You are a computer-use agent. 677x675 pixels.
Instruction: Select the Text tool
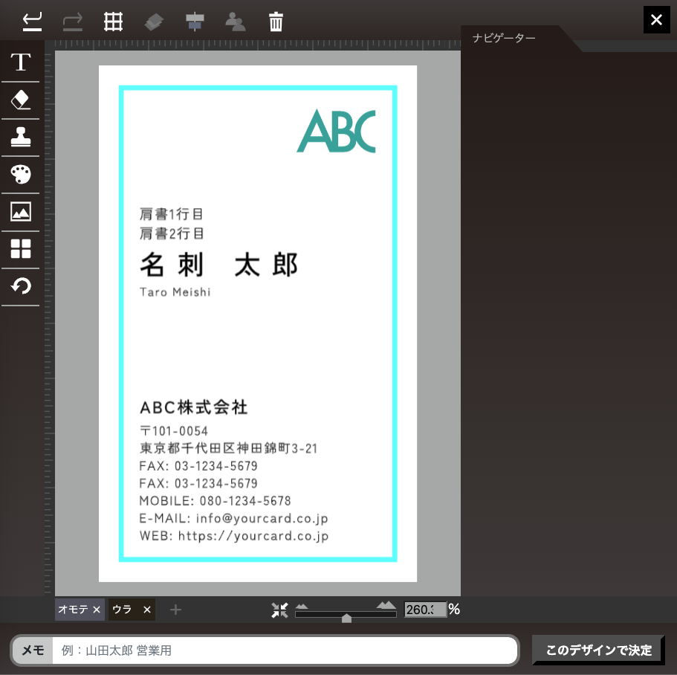(x=21, y=62)
